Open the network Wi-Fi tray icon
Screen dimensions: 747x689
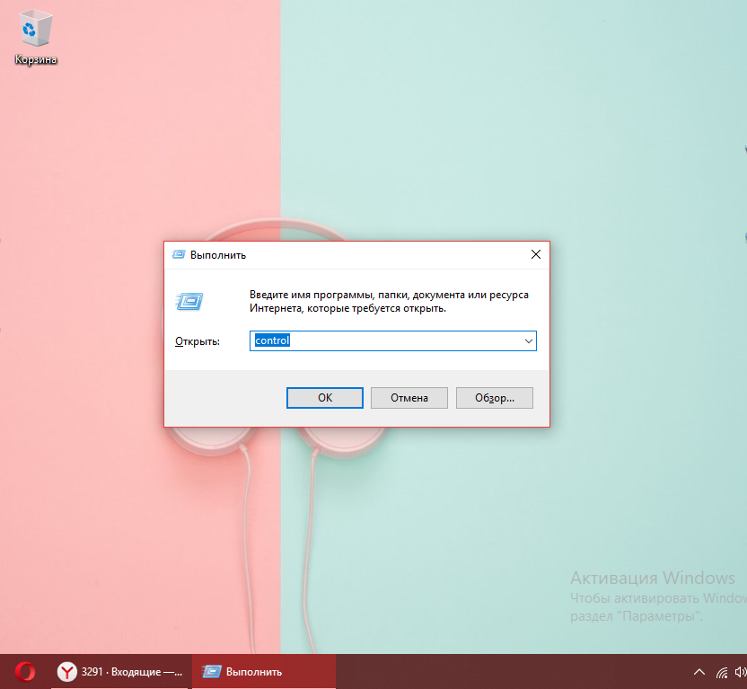[722, 672]
